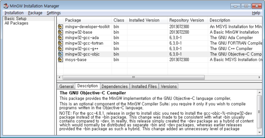The width and height of the screenshot is (265, 138).
Task: Switch to the General tab
Action: pyautogui.click(x=66, y=87)
